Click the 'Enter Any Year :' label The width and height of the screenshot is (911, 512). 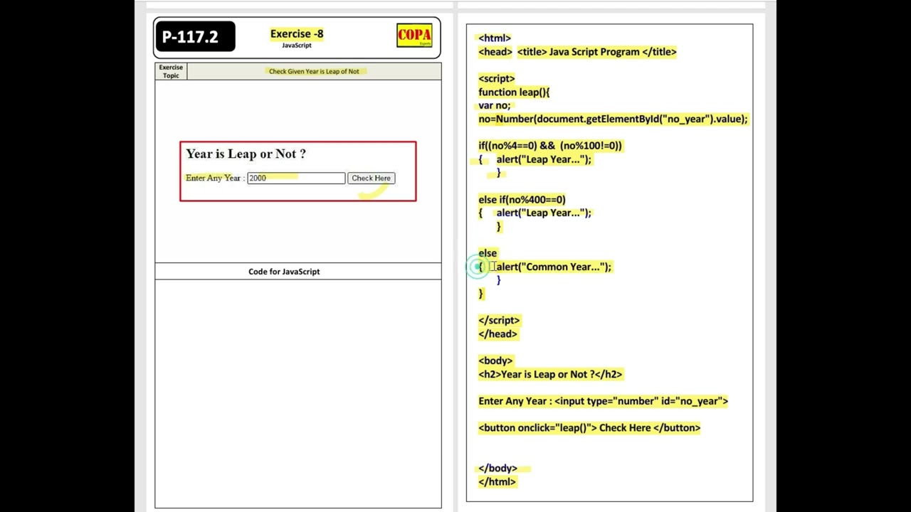(214, 178)
